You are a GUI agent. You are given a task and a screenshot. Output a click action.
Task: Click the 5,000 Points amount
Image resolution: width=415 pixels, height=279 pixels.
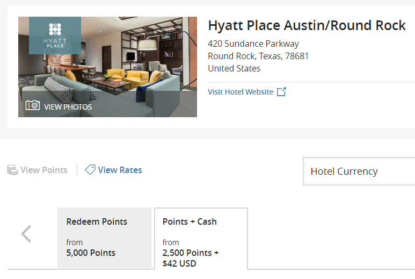click(x=91, y=253)
